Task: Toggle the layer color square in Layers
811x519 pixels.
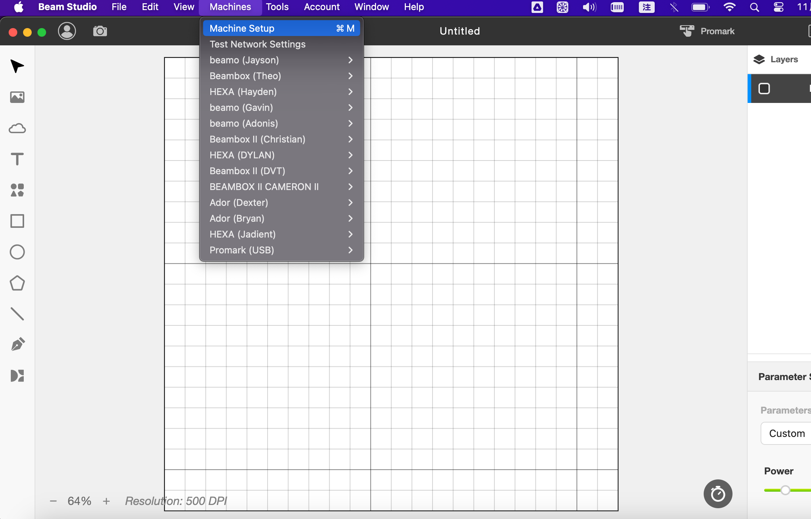Action: pyautogui.click(x=764, y=89)
